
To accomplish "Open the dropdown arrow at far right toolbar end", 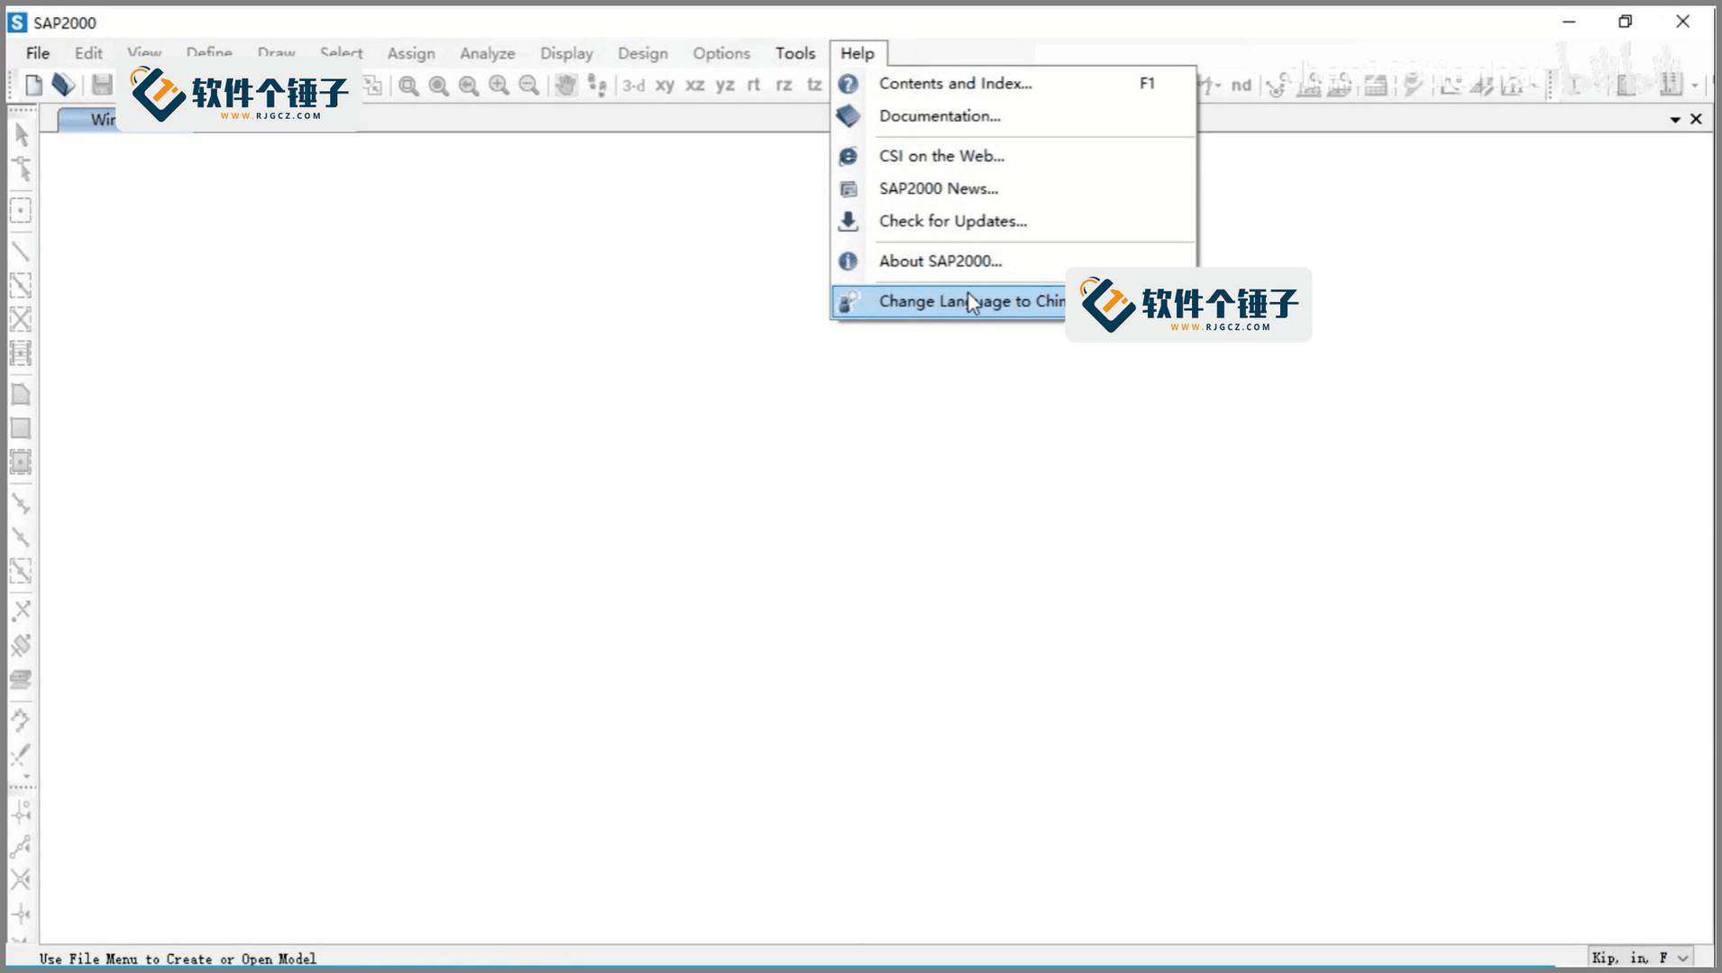I will coord(1695,86).
